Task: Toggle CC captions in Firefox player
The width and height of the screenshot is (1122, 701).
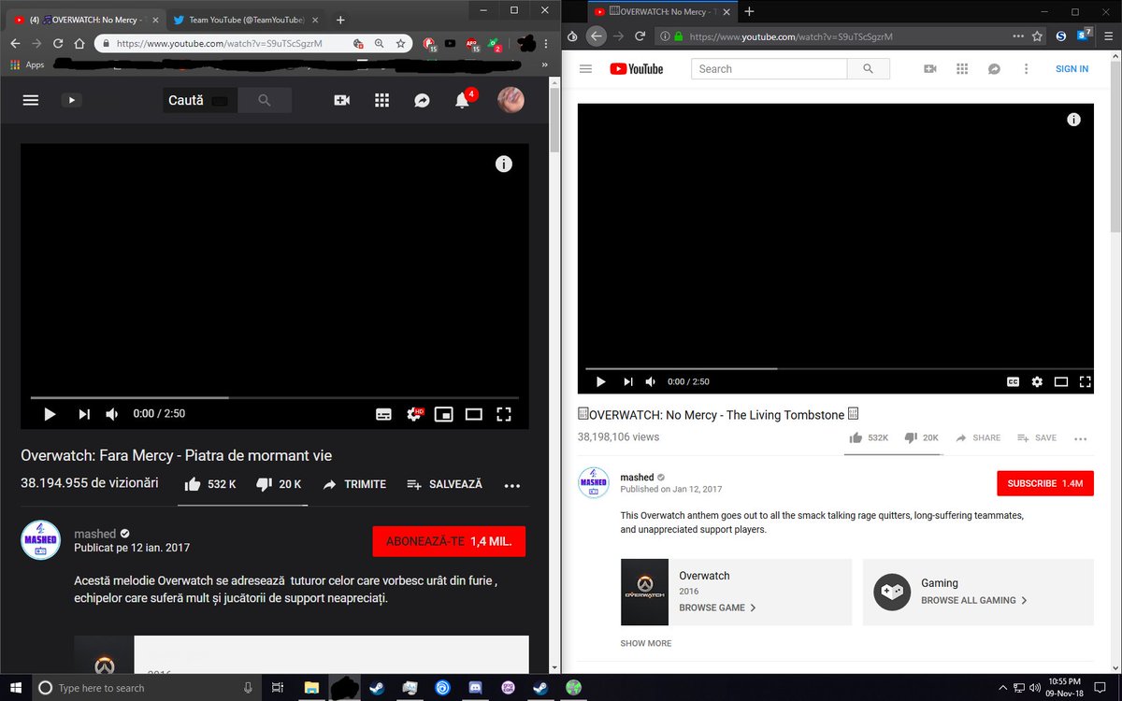Action: tap(1013, 381)
